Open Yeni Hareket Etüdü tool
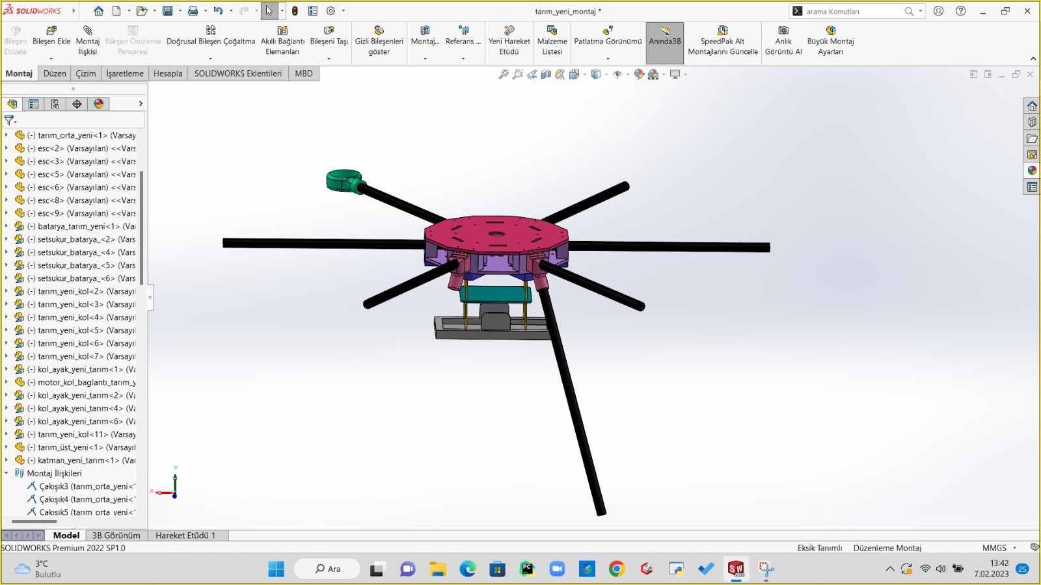 click(x=509, y=41)
